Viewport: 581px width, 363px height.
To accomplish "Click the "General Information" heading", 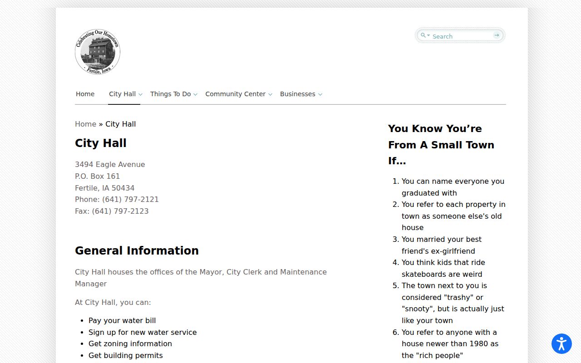I will coord(137,250).
